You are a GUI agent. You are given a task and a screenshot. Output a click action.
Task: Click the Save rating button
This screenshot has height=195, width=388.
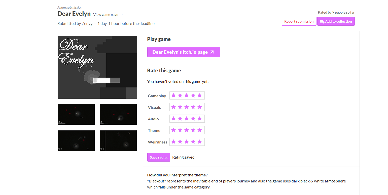pos(159,157)
